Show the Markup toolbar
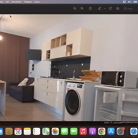Screen dimensions: 138x138 pos(118,8)
